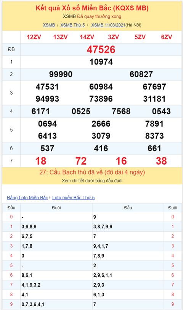The width and height of the screenshot is (183, 310).
Task: Select seventh prize number 38
Action: point(161,161)
